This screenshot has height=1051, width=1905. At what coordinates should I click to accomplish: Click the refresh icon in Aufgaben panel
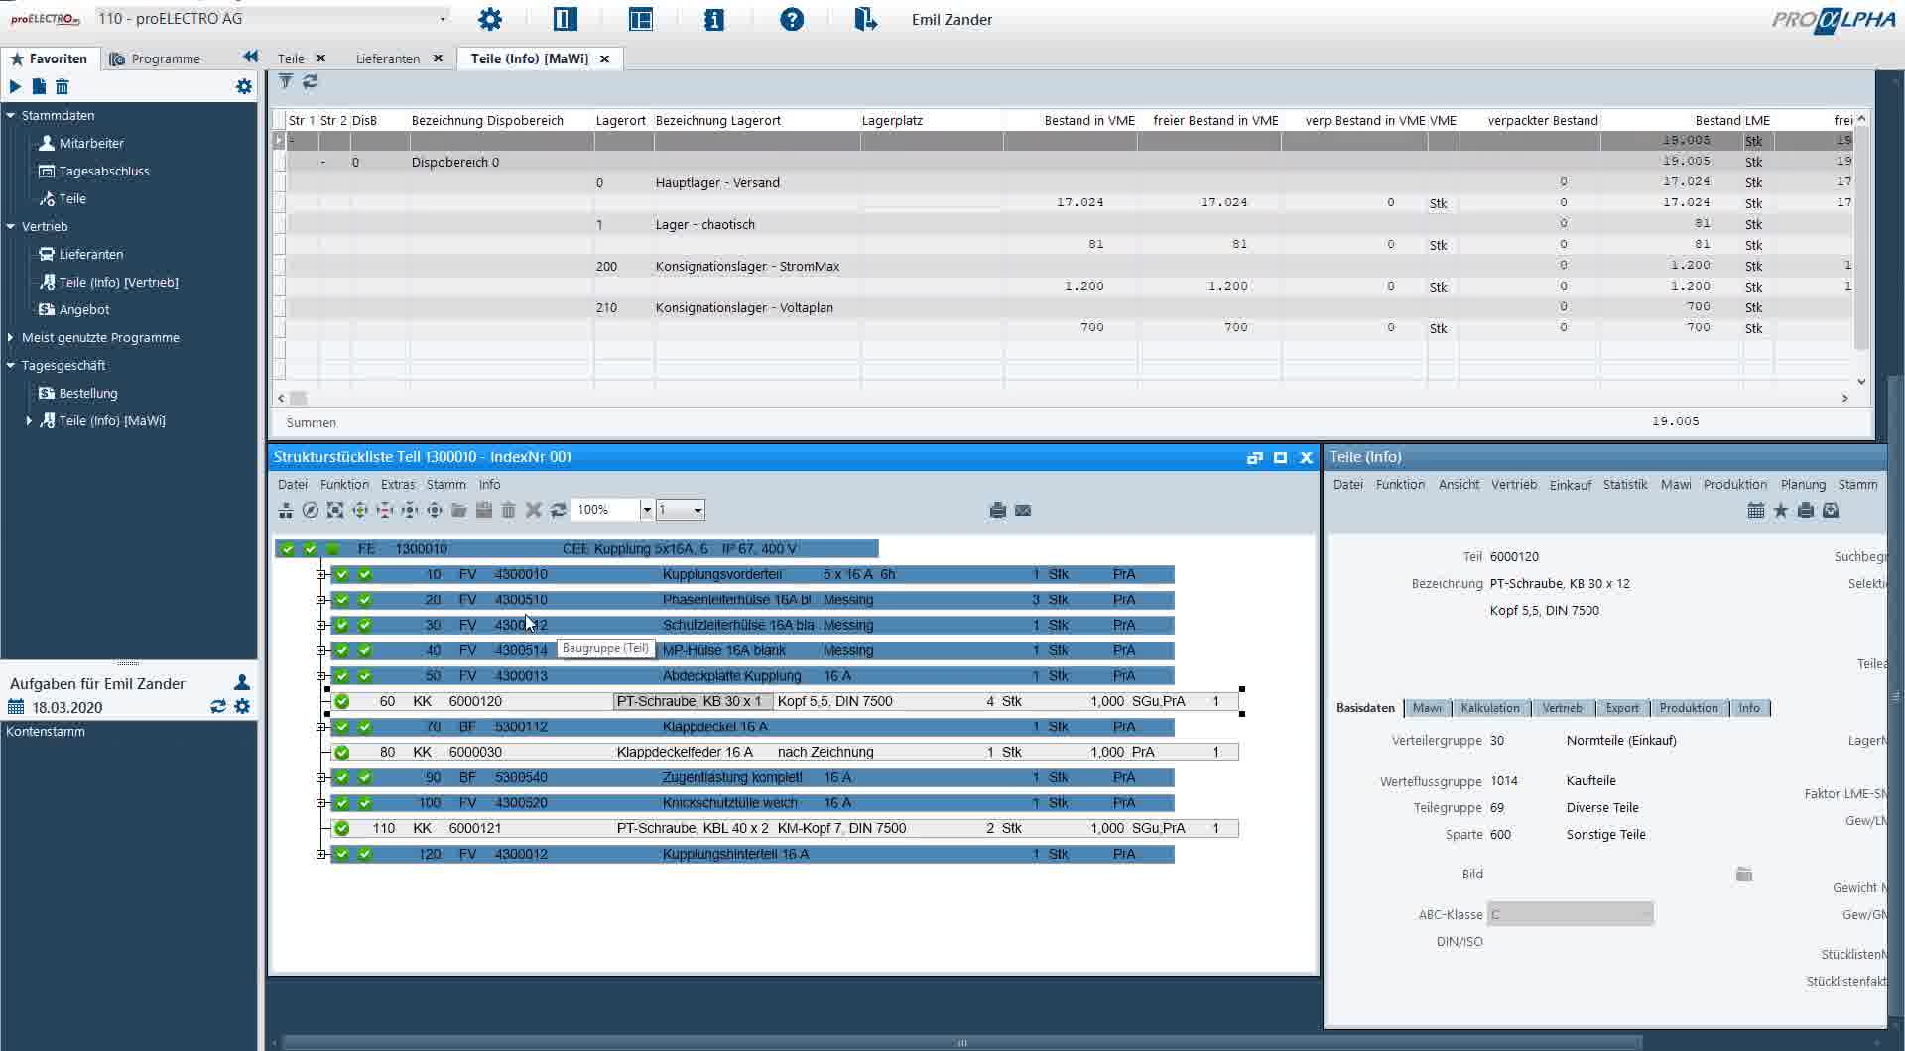pos(217,706)
